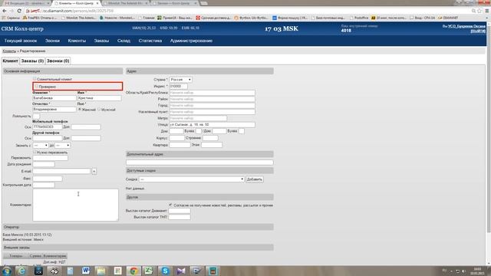Image resolution: width=491 pixels, height=276 pixels.
Task: Open the до end time dropdown
Action: (x=63, y=146)
